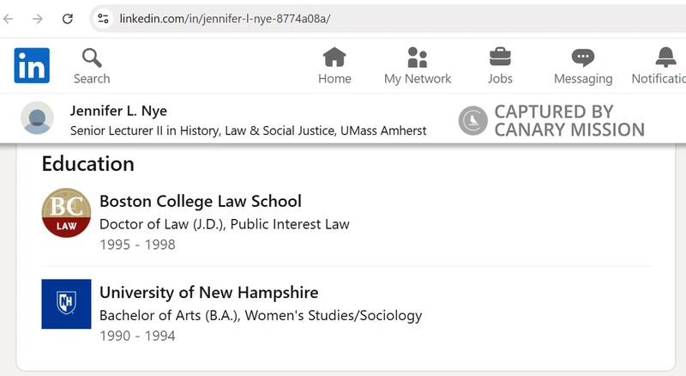Image resolution: width=686 pixels, height=376 pixels.
Task: Open the Jobs briefcase icon
Action: point(500,58)
